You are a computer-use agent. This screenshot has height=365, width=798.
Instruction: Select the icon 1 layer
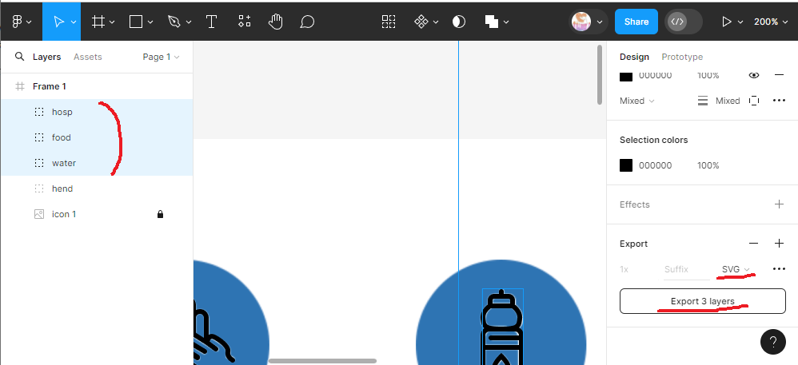(97, 214)
